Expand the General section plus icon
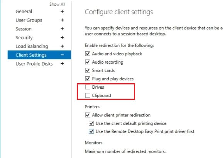Screen dimensions: 223x158 click(x=62, y=11)
